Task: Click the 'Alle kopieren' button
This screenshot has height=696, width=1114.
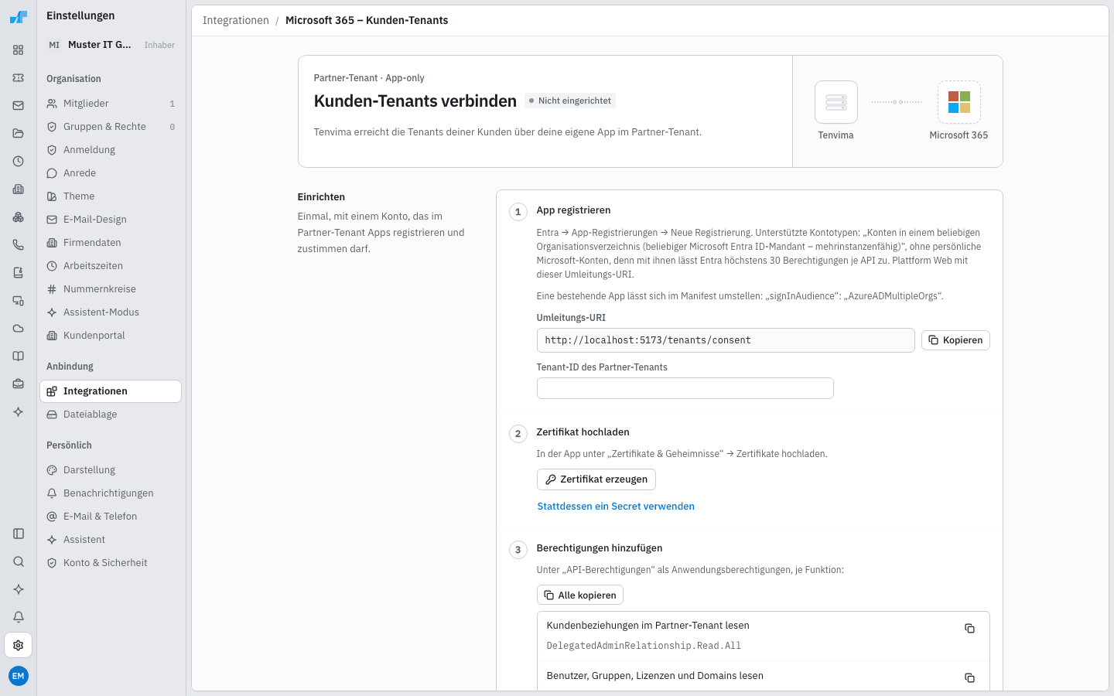Action: [580, 595]
